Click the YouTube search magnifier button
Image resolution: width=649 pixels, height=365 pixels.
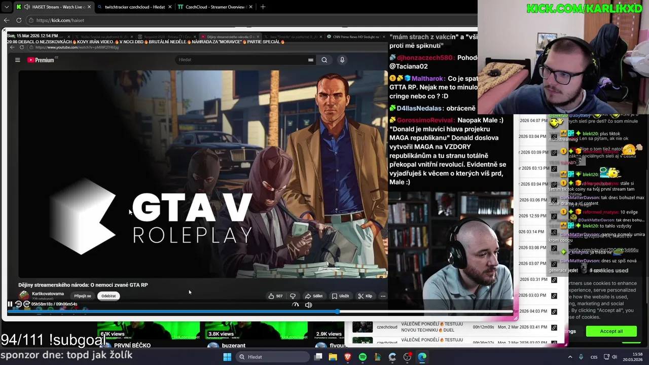(324, 60)
